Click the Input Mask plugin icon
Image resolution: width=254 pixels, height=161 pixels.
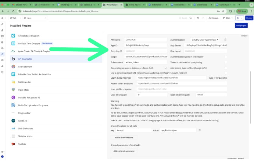13,90
